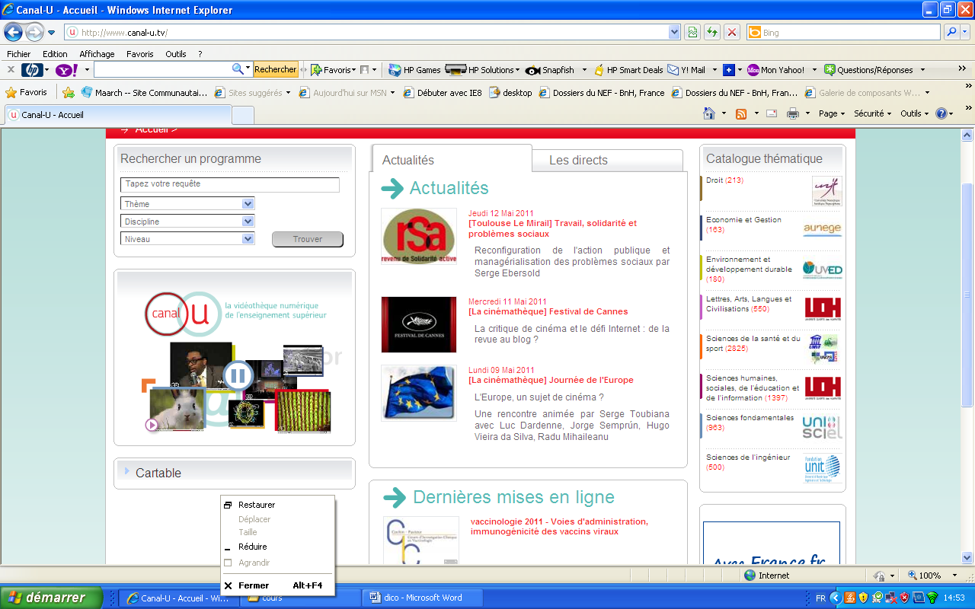Open the new blank tab button

click(x=242, y=115)
